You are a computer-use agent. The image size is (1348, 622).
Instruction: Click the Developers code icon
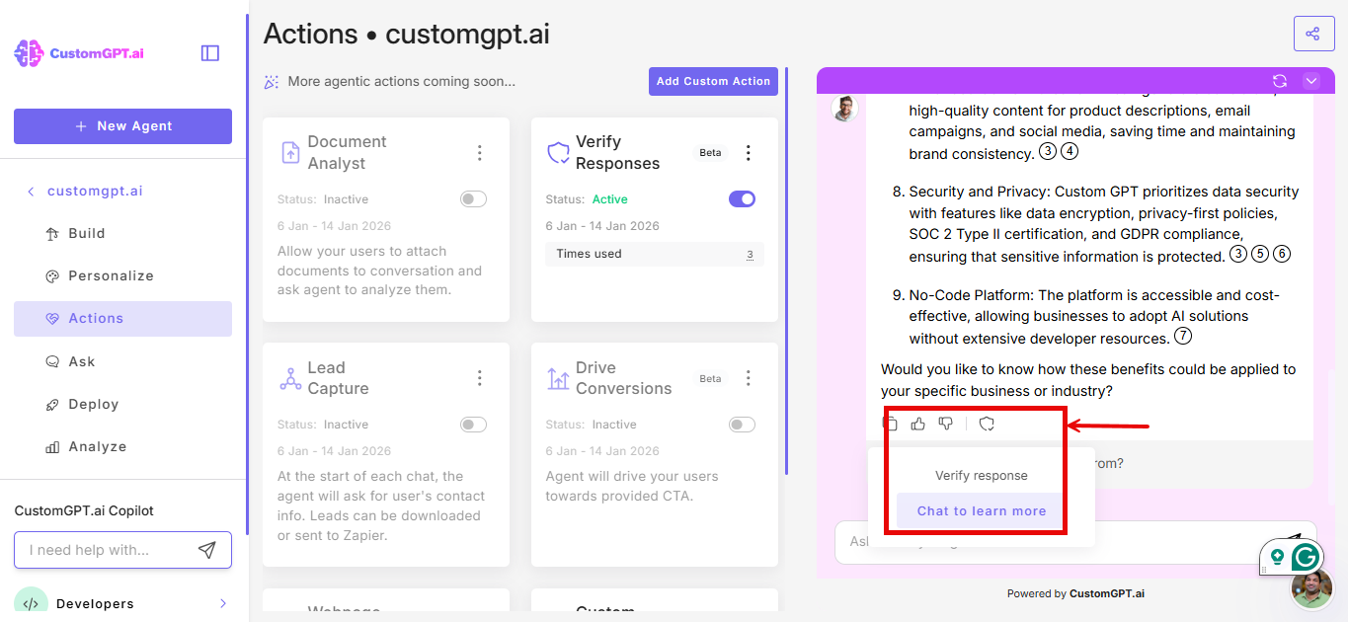(x=31, y=603)
